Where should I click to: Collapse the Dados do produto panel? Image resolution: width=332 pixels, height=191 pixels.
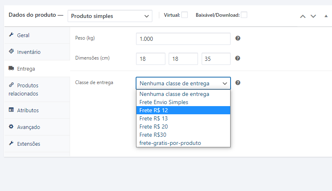[326, 16]
